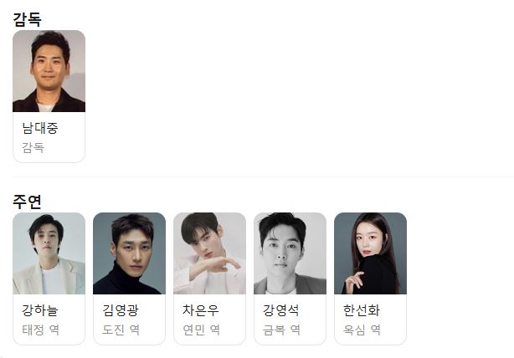
Task: Open director 남대중's profile photo
Action: point(49,71)
